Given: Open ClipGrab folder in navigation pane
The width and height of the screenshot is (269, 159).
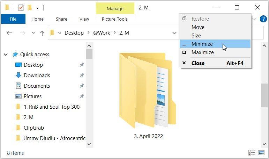Looking at the screenshot, I should tap(34, 128).
